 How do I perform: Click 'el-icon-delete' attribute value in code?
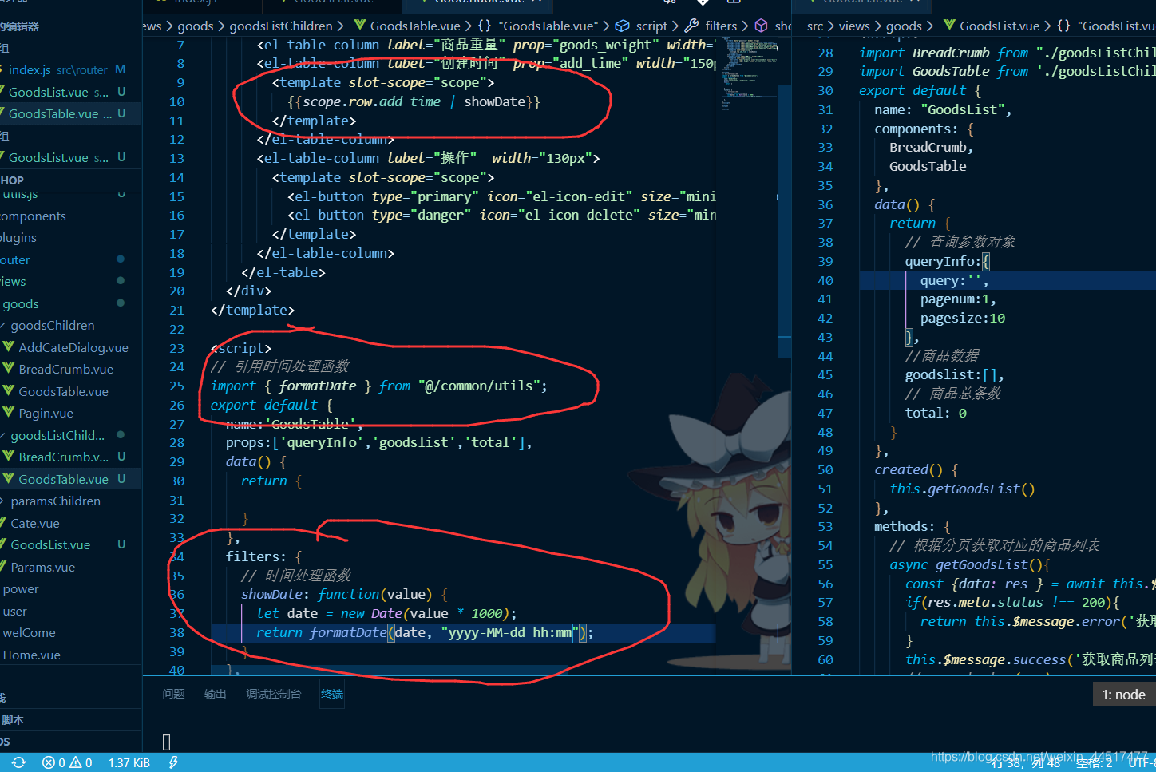coord(579,215)
